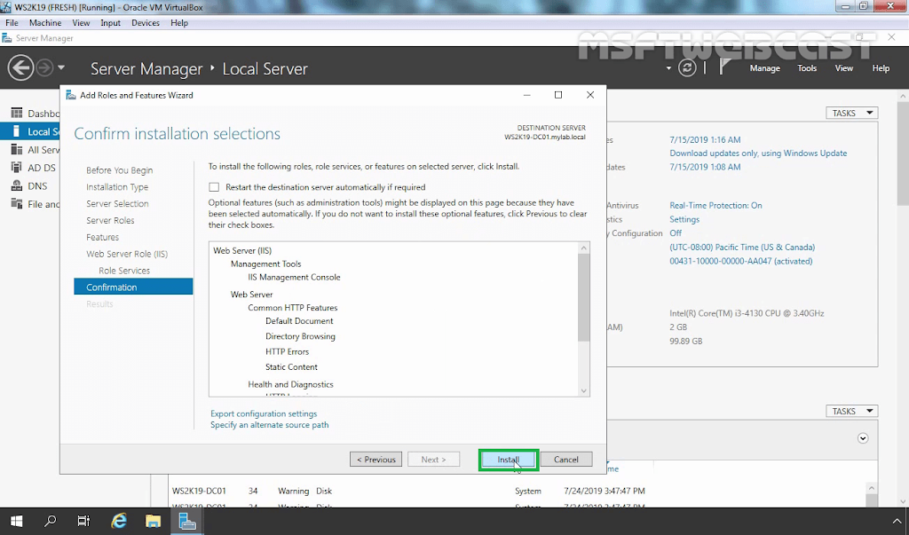Click the Pacific Time zone link
909x535 pixels.
pyautogui.click(x=742, y=247)
